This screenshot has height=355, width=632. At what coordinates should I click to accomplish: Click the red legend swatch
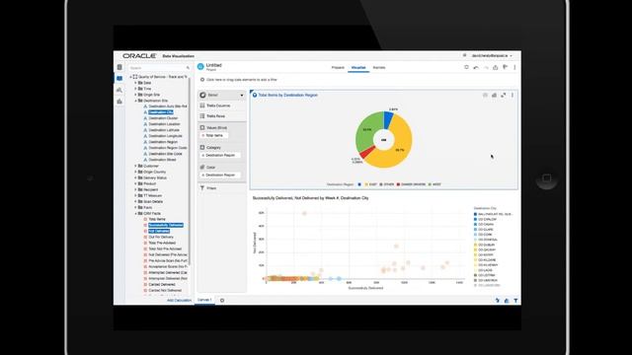[x=398, y=184]
